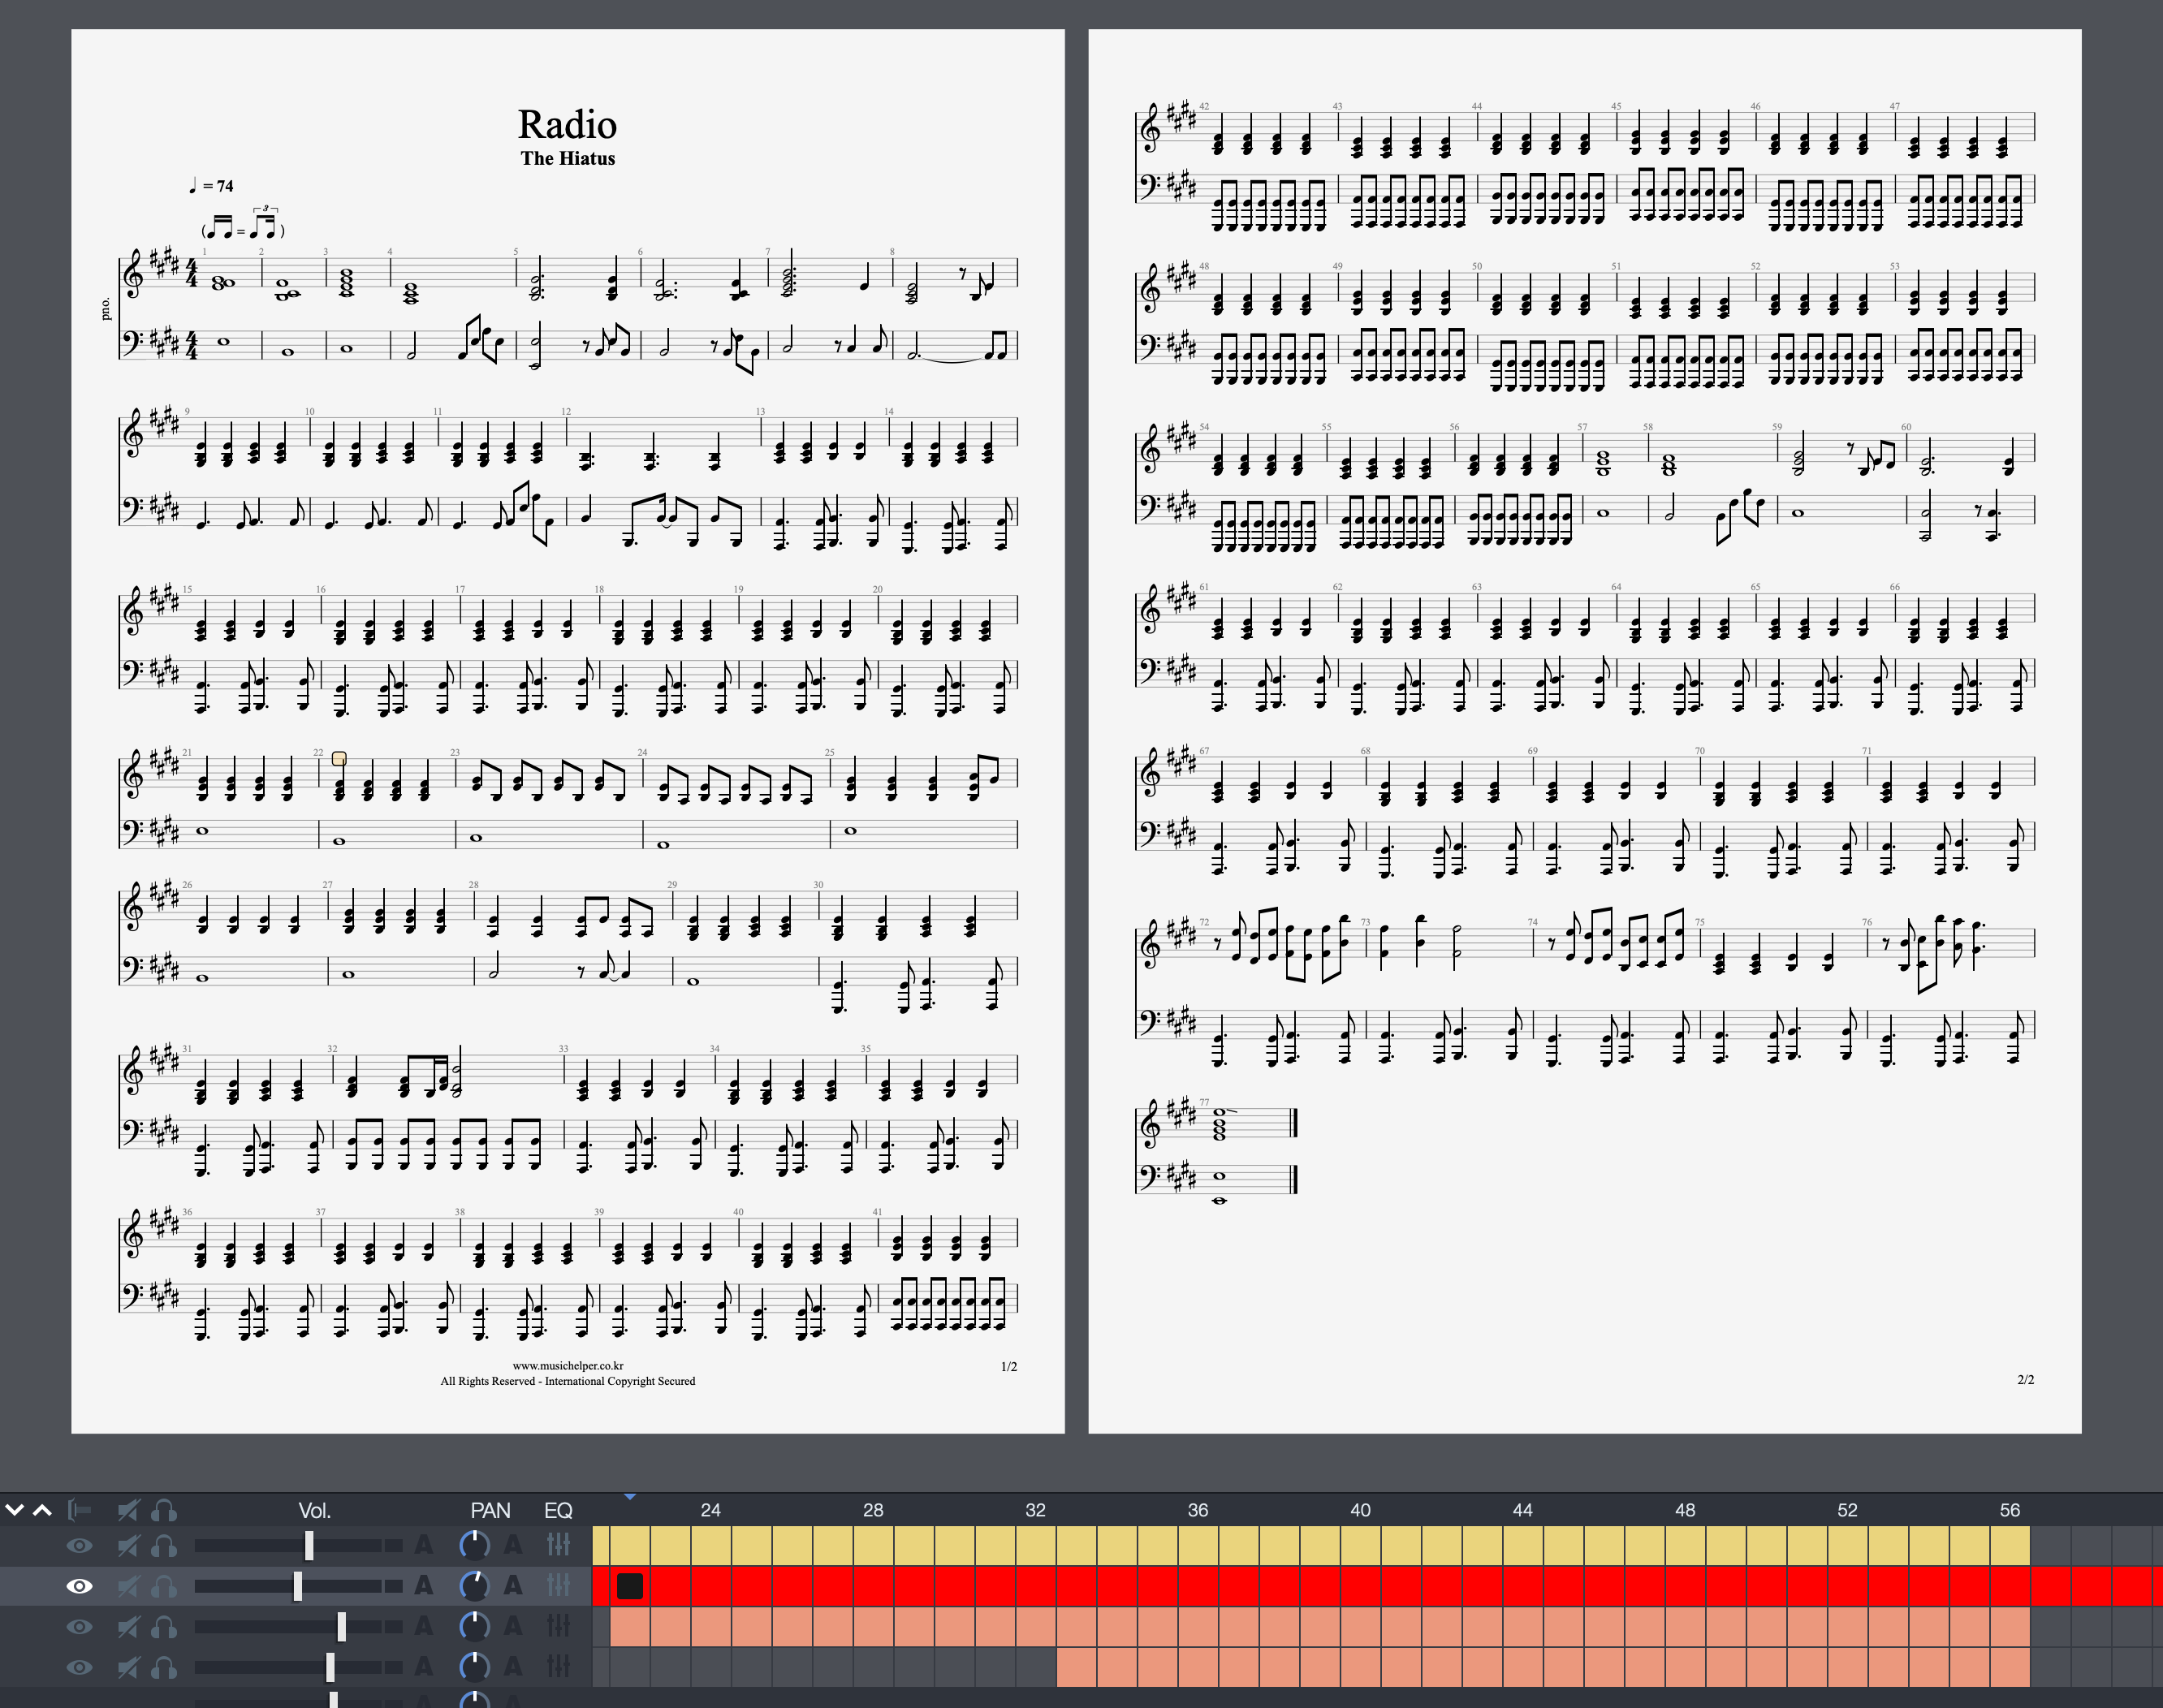
Task: Click the third track's pan knob
Action: (x=474, y=1627)
